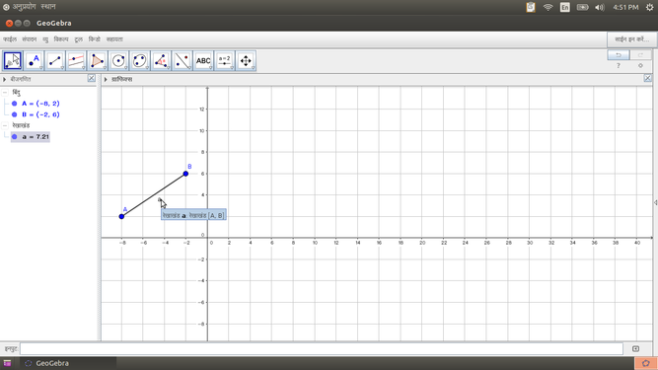Click the sign-in button at top right
The height and width of the screenshot is (370, 658).
point(631,39)
